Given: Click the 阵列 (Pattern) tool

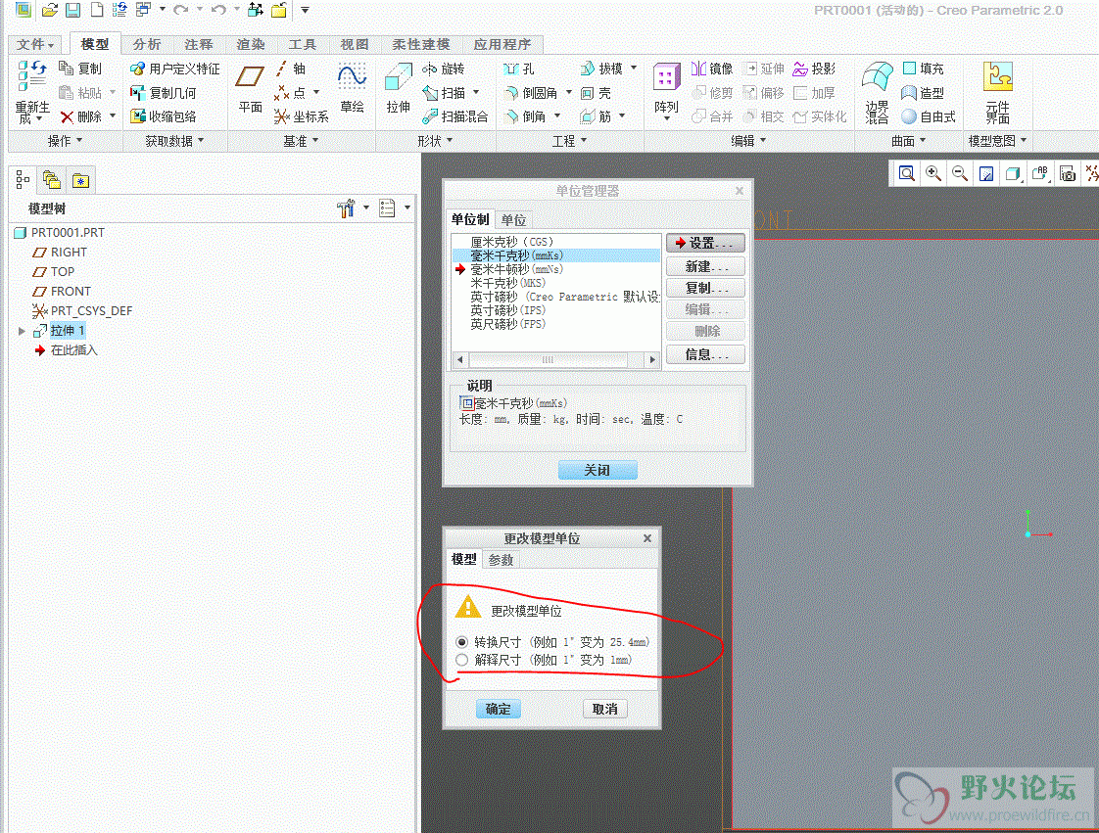Looking at the screenshot, I should (666, 90).
